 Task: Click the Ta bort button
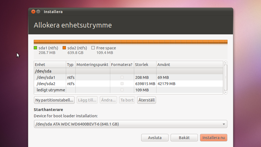point(127,100)
